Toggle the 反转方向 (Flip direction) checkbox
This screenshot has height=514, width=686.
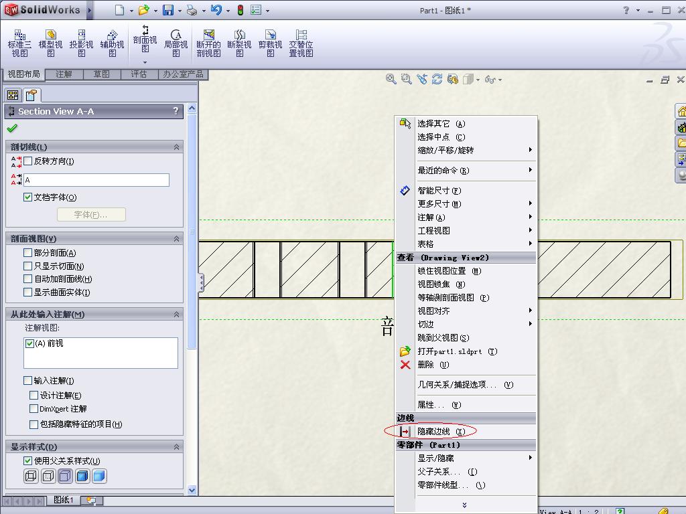(x=27, y=161)
